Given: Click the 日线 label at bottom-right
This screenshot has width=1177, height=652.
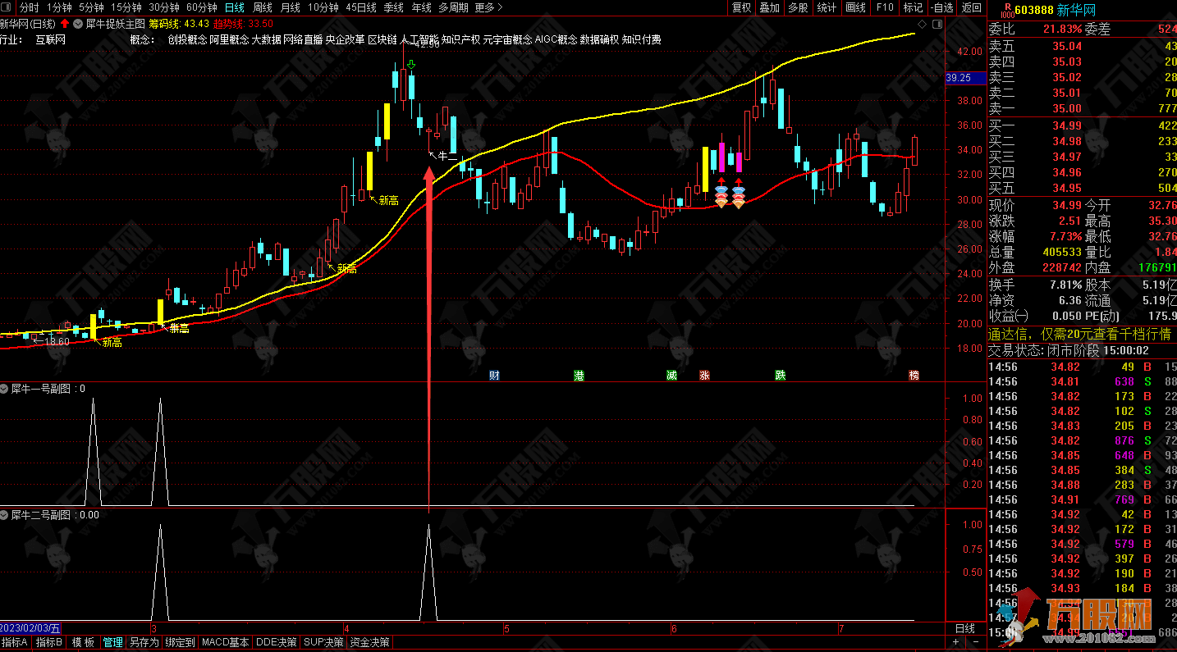Looking at the screenshot, I should click(965, 629).
